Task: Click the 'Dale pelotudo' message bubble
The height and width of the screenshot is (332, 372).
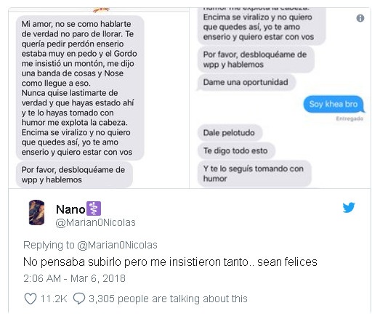Action: 230,133
